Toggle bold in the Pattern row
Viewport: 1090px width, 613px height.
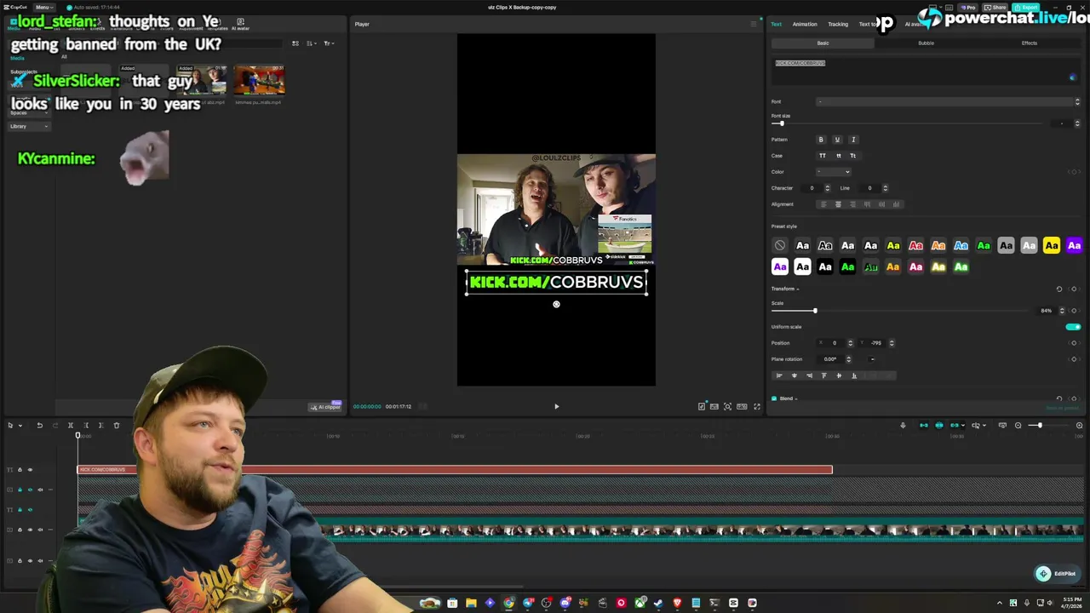pos(821,140)
